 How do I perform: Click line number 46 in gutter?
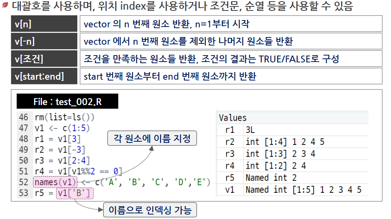click(x=24, y=117)
